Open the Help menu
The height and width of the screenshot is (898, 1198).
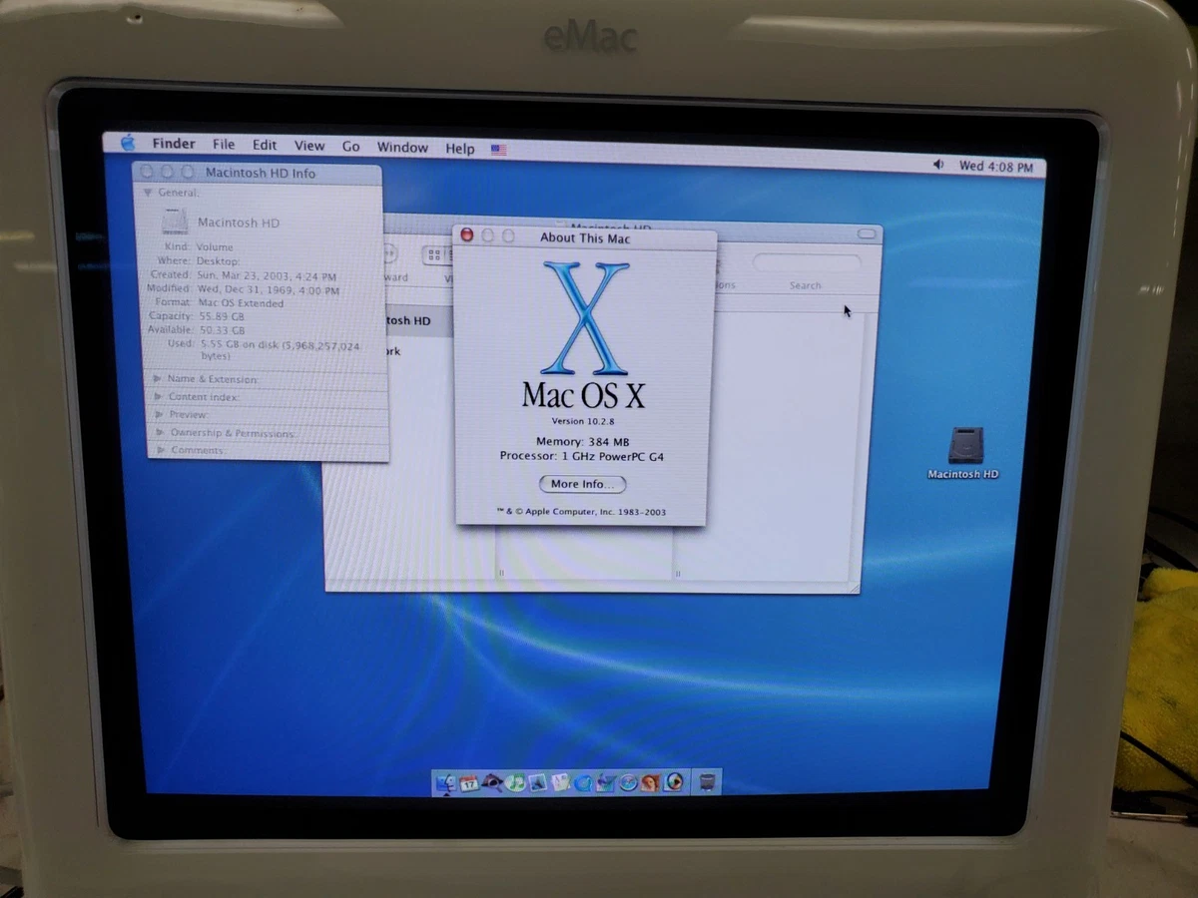(460, 148)
